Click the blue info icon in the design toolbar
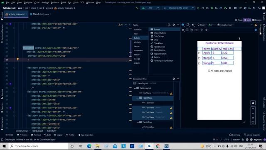266x150 pixels. tap(256, 30)
